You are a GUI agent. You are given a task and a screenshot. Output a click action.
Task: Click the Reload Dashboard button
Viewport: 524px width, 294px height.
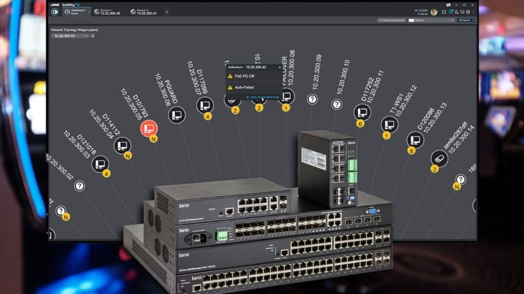coord(391,20)
